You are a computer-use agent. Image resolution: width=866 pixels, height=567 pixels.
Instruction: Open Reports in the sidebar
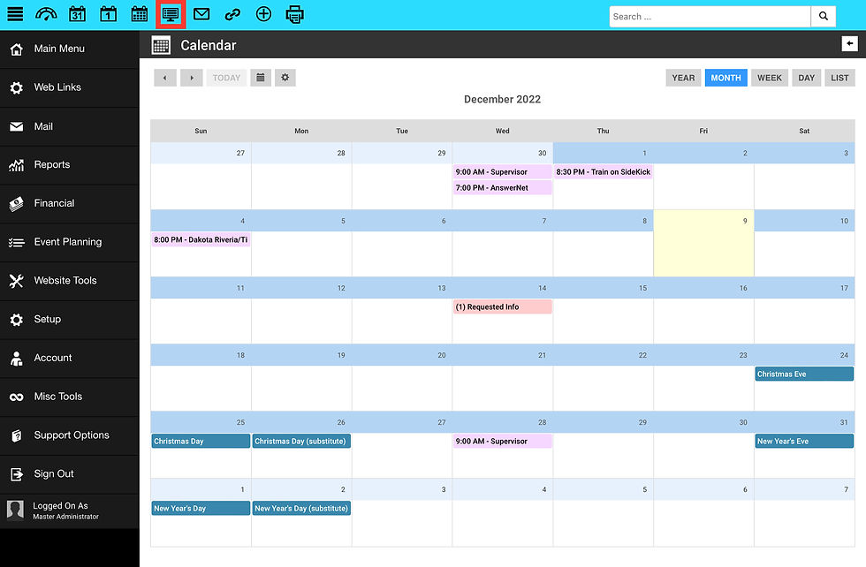(70, 165)
